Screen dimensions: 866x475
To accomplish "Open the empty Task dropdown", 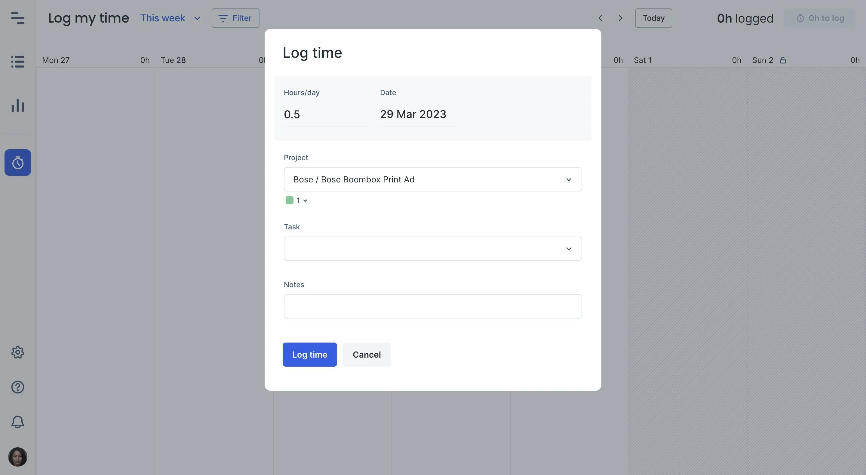I will click(433, 249).
